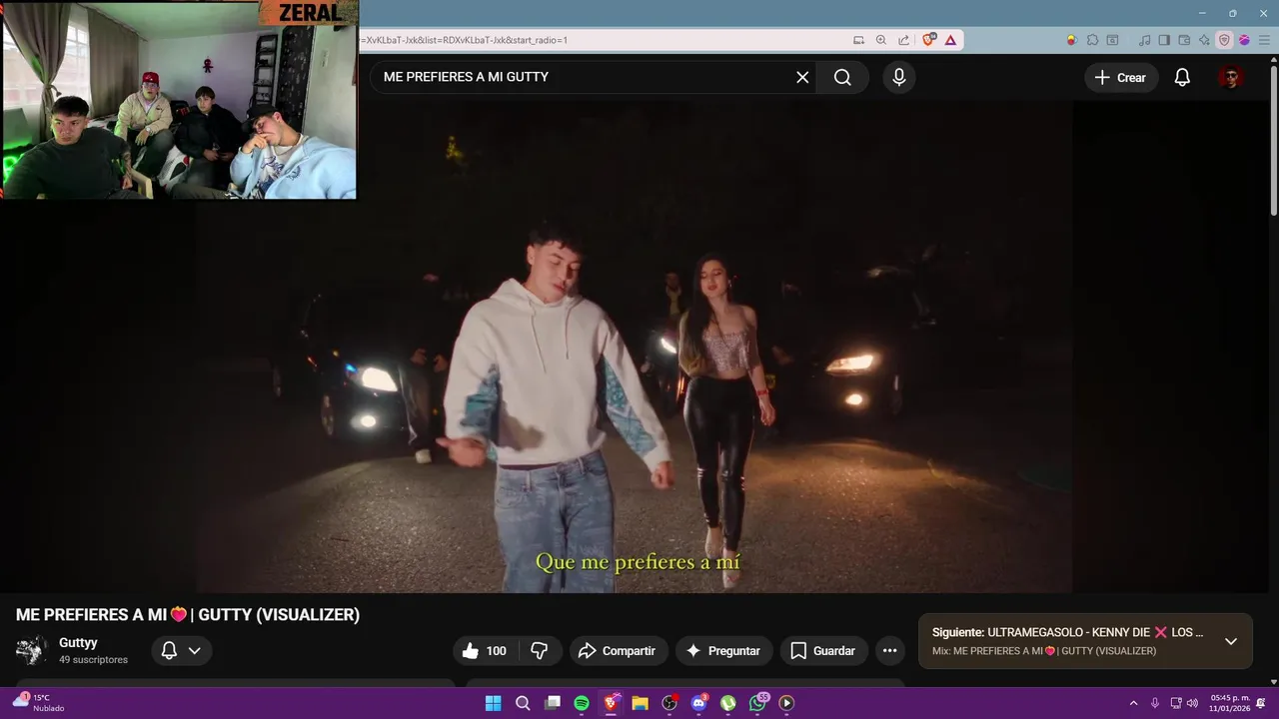This screenshot has width=1279, height=719.
Task: Open Brave Shields lion icon
Action: tap(929, 40)
